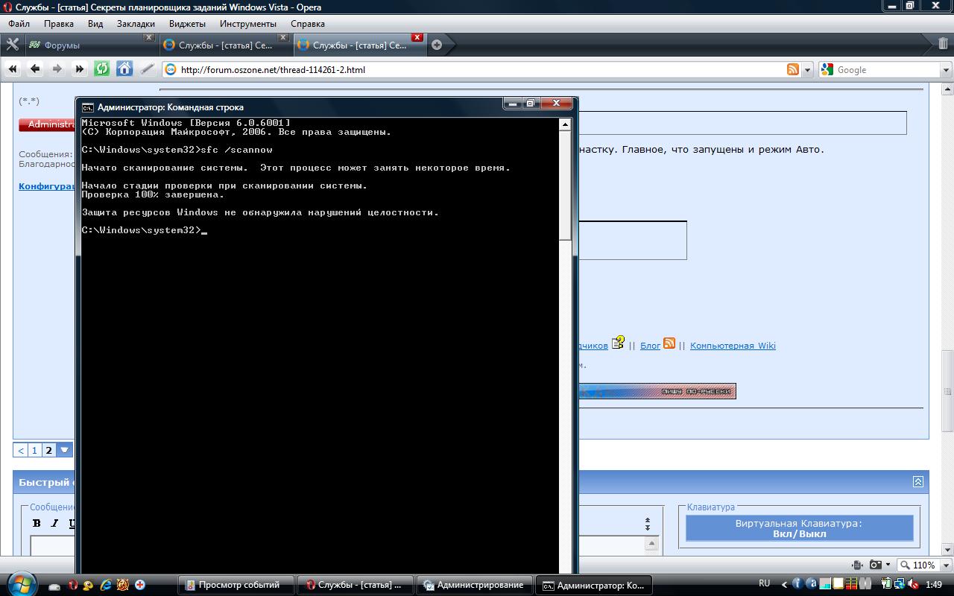Image resolution: width=954 pixels, height=596 pixels.
Task: Collapse the quick reply panel with the chevron icon
Action: click(918, 482)
